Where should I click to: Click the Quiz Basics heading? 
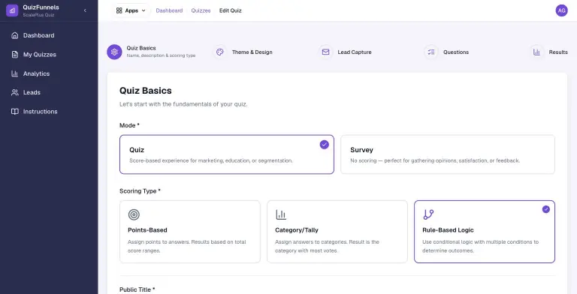tap(145, 91)
